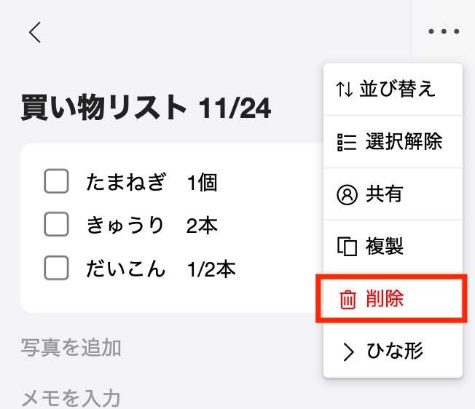The width and height of the screenshot is (475, 409).
Task: Click the list icon next to 選択解除
Action: tap(347, 142)
